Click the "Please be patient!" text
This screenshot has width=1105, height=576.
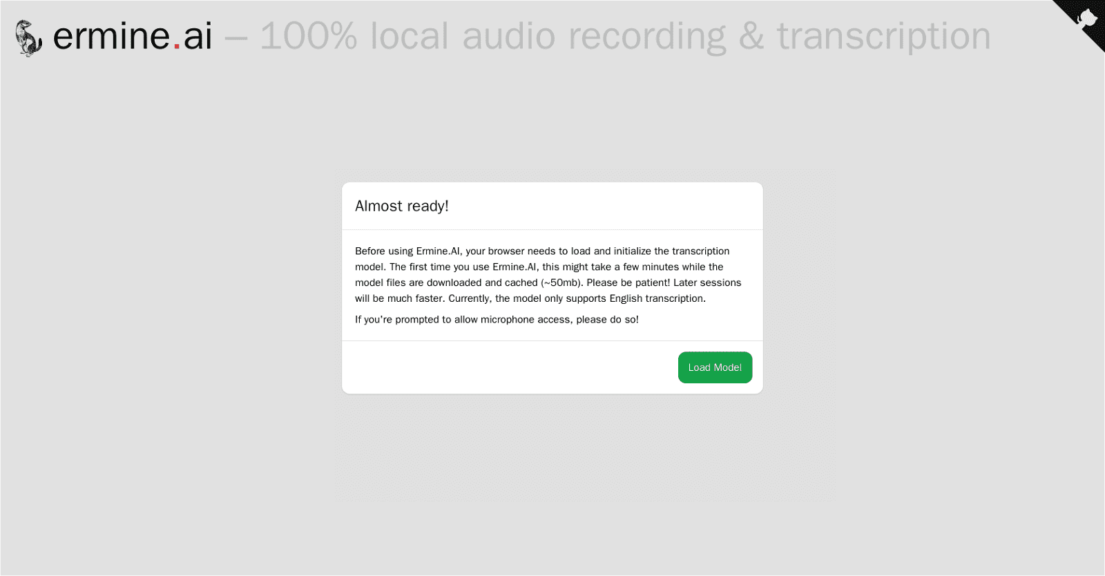628,282
